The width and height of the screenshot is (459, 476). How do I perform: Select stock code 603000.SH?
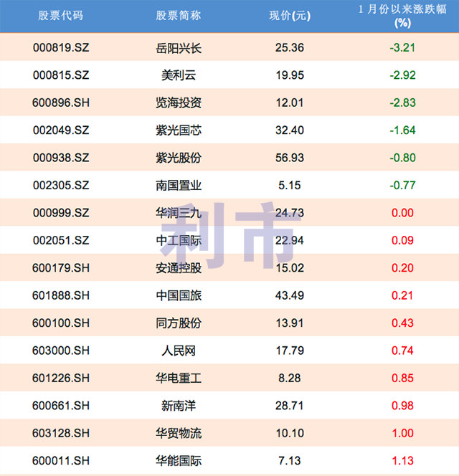(x=61, y=351)
